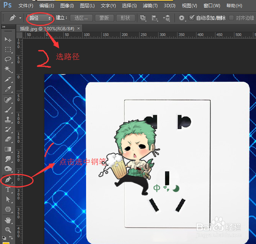Select the Gradient tool
This screenshot has width=256, height=244.
click(8, 149)
